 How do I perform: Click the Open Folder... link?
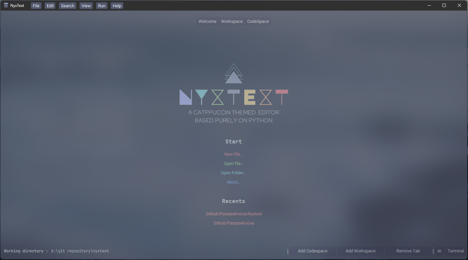point(234,173)
